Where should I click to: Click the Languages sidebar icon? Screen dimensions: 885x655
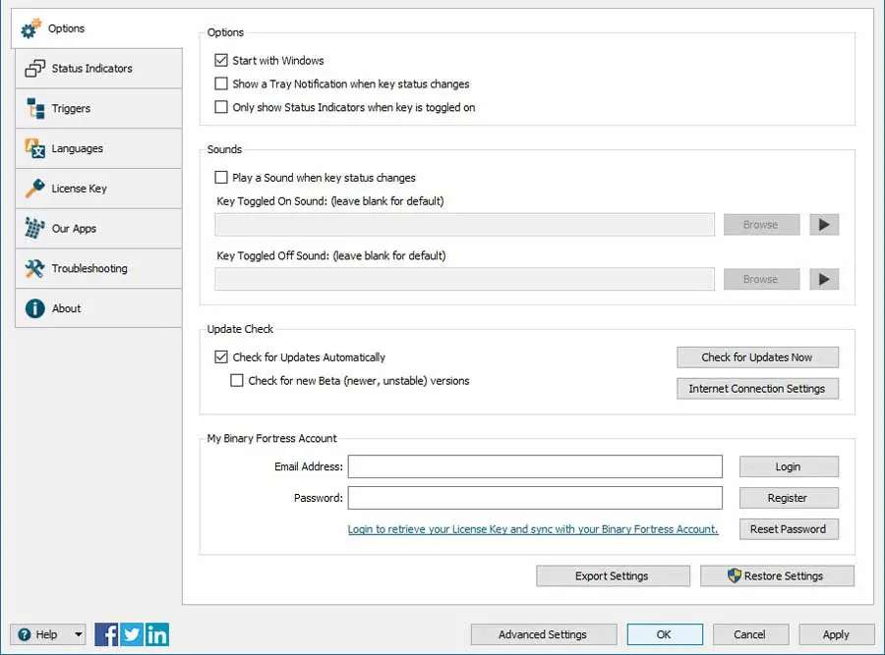coord(34,148)
